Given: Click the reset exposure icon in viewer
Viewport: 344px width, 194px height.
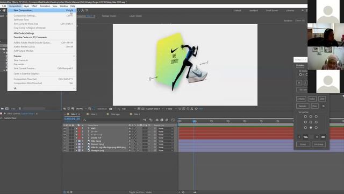Looking at the screenshot, I should point(196,109).
